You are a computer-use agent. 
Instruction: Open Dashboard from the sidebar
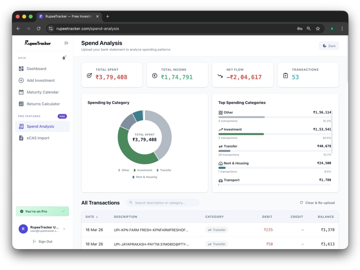[42, 69]
